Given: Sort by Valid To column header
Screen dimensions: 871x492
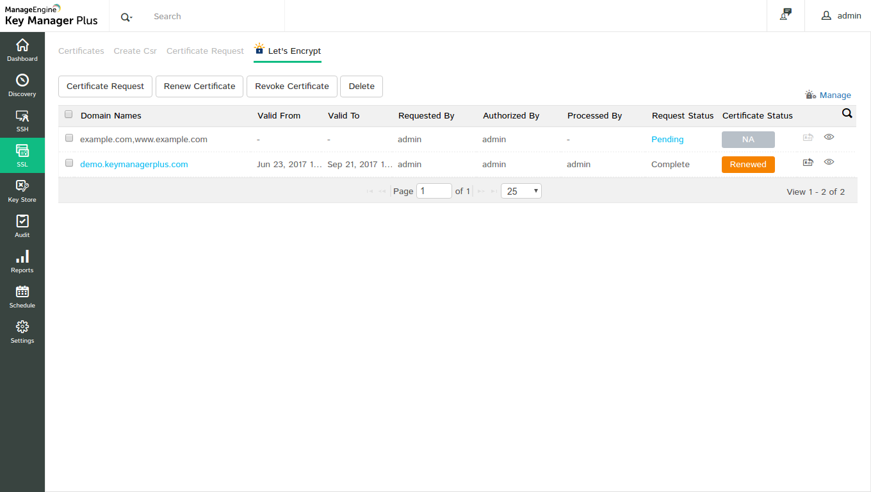Looking at the screenshot, I should 343,116.
